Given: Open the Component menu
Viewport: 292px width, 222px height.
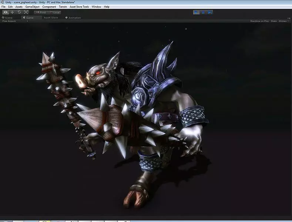Looking at the screenshot, I should tap(49, 7).
